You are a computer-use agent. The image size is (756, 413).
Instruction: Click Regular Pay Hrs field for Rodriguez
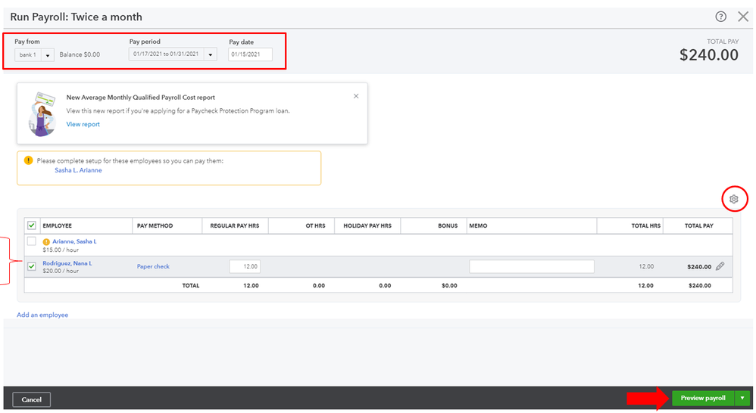click(x=245, y=266)
